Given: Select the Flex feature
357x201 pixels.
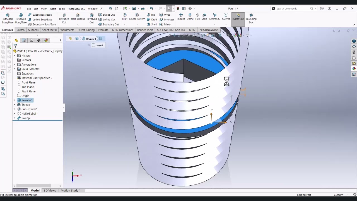Looking at the screenshot, I should pyautogui.click(x=197, y=17).
